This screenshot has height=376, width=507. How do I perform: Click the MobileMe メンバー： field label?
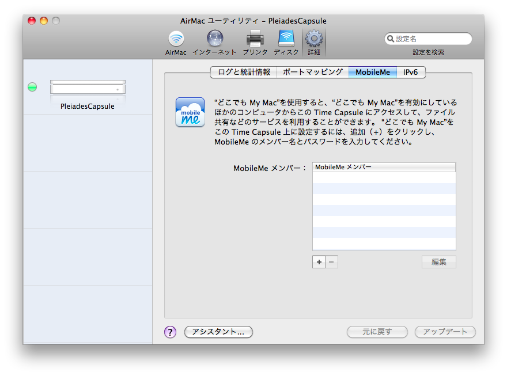point(270,168)
